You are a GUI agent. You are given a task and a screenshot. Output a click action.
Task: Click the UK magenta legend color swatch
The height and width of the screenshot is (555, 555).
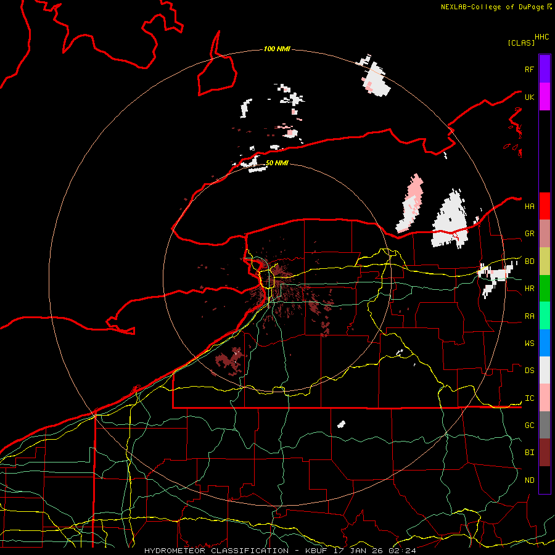(545, 97)
